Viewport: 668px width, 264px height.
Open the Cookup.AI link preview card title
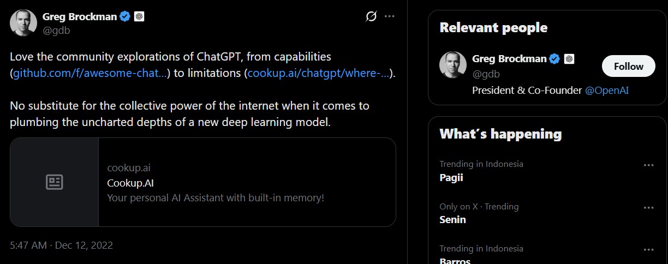[127, 183]
